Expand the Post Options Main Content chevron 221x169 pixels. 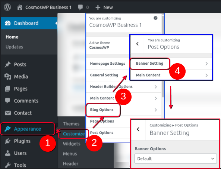(206, 75)
